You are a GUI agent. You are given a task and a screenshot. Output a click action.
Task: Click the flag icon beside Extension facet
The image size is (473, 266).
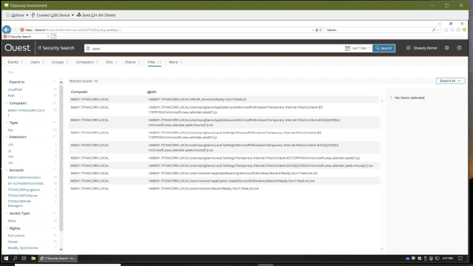pyautogui.click(x=55, y=137)
